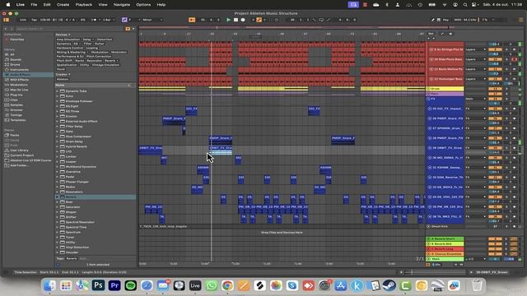Click the tempo value field
This screenshot has height=296, width=527.
tap(45, 20)
